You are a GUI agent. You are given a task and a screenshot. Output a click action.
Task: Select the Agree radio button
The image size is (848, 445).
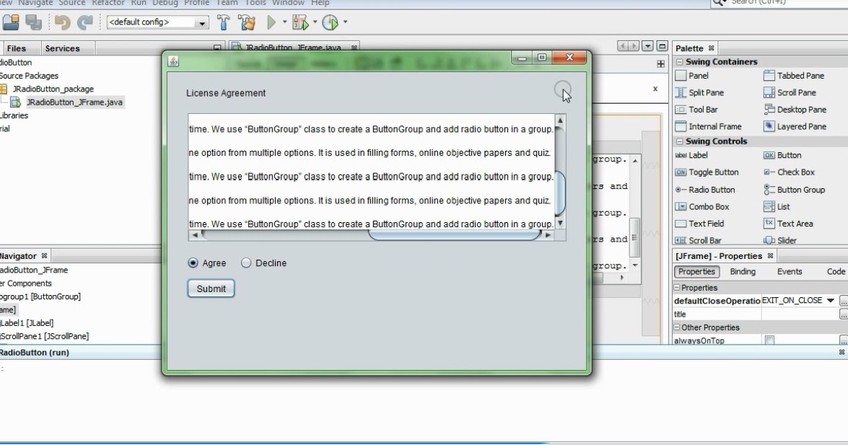192,263
